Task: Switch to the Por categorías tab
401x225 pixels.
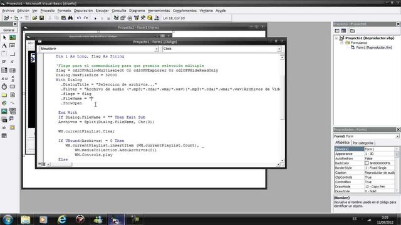Action: 363,143
